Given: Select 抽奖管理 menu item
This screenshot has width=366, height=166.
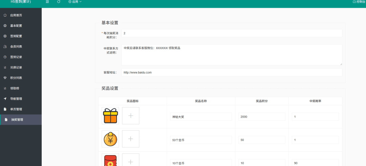Looking at the screenshot, I should pos(21,120).
